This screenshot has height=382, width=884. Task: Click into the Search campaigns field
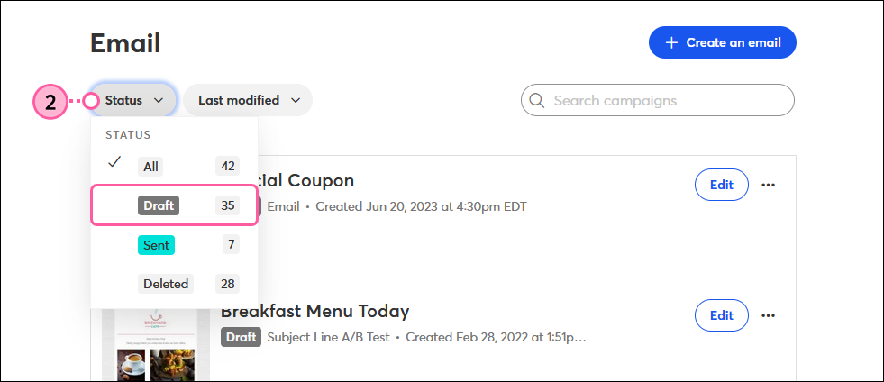(x=657, y=100)
